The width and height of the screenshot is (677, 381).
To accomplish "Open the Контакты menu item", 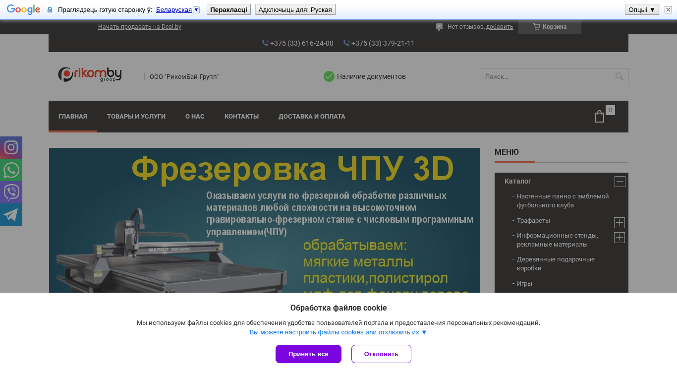I will click(241, 117).
